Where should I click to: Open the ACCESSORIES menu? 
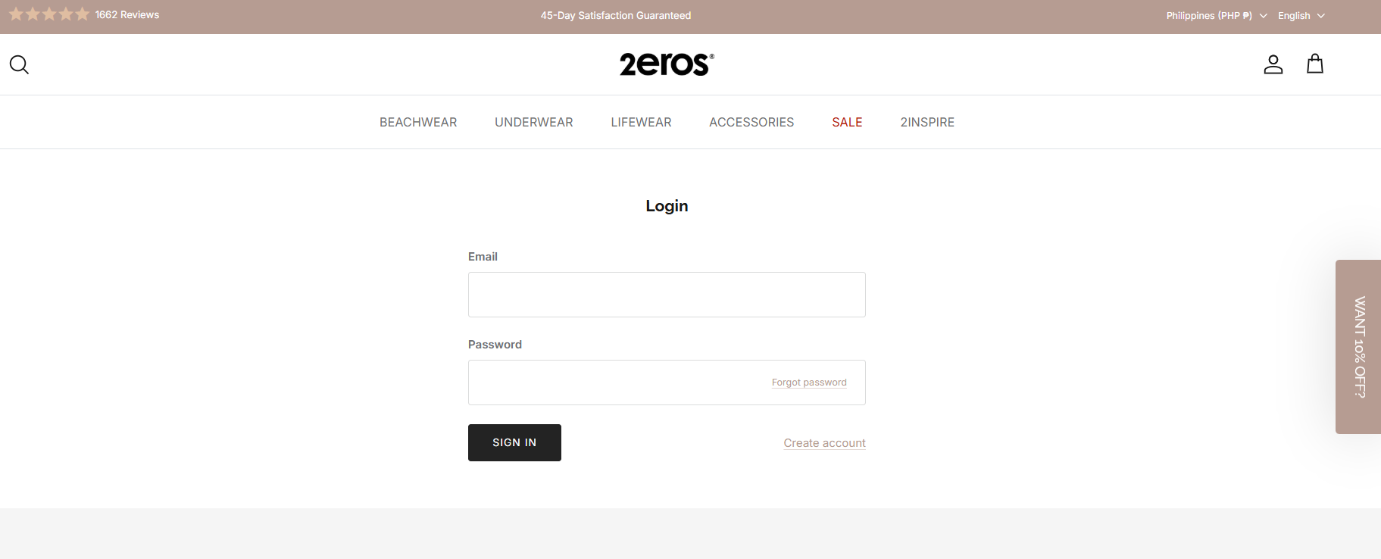point(751,122)
